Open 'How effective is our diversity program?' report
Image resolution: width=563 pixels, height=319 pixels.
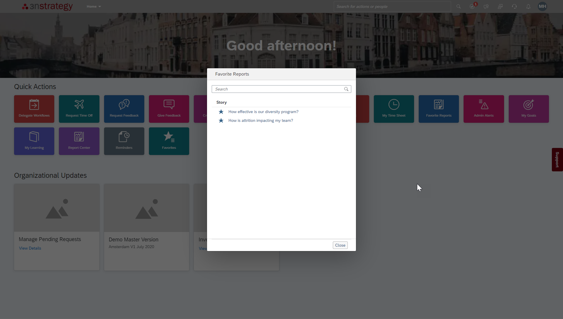(x=263, y=112)
